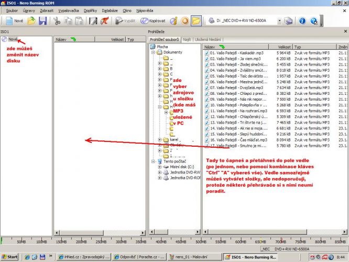Click the choose recorder drives icon

(288, 21)
